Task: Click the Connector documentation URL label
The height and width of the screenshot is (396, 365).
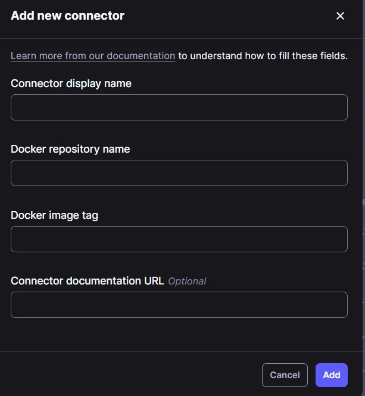Action: (87, 281)
